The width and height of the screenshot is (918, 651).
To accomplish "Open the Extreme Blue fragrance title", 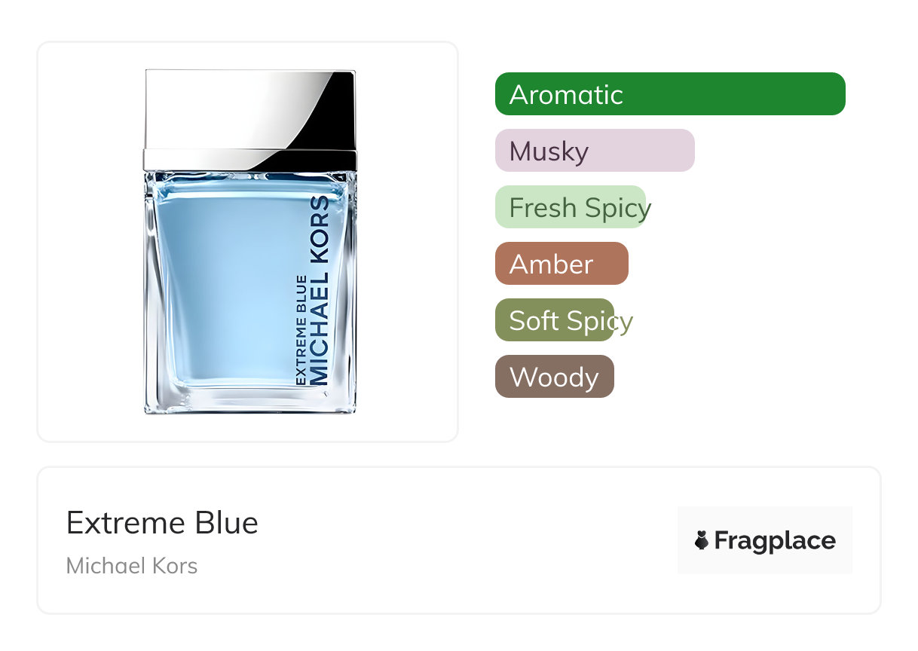I will [x=162, y=522].
